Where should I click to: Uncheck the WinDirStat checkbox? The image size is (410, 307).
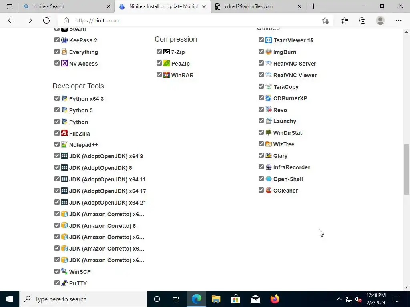click(261, 132)
